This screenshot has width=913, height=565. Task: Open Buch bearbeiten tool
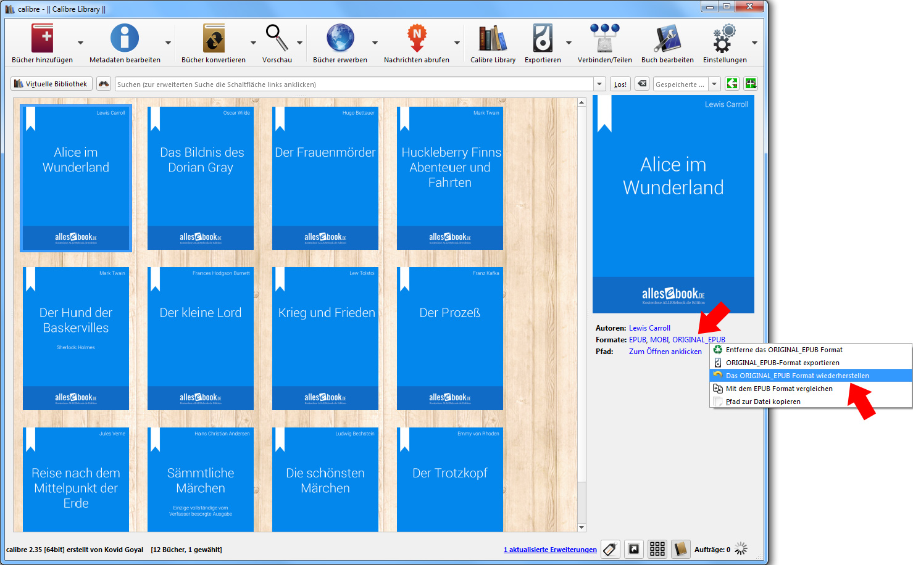pyautogui.click(x=667, y=38)
